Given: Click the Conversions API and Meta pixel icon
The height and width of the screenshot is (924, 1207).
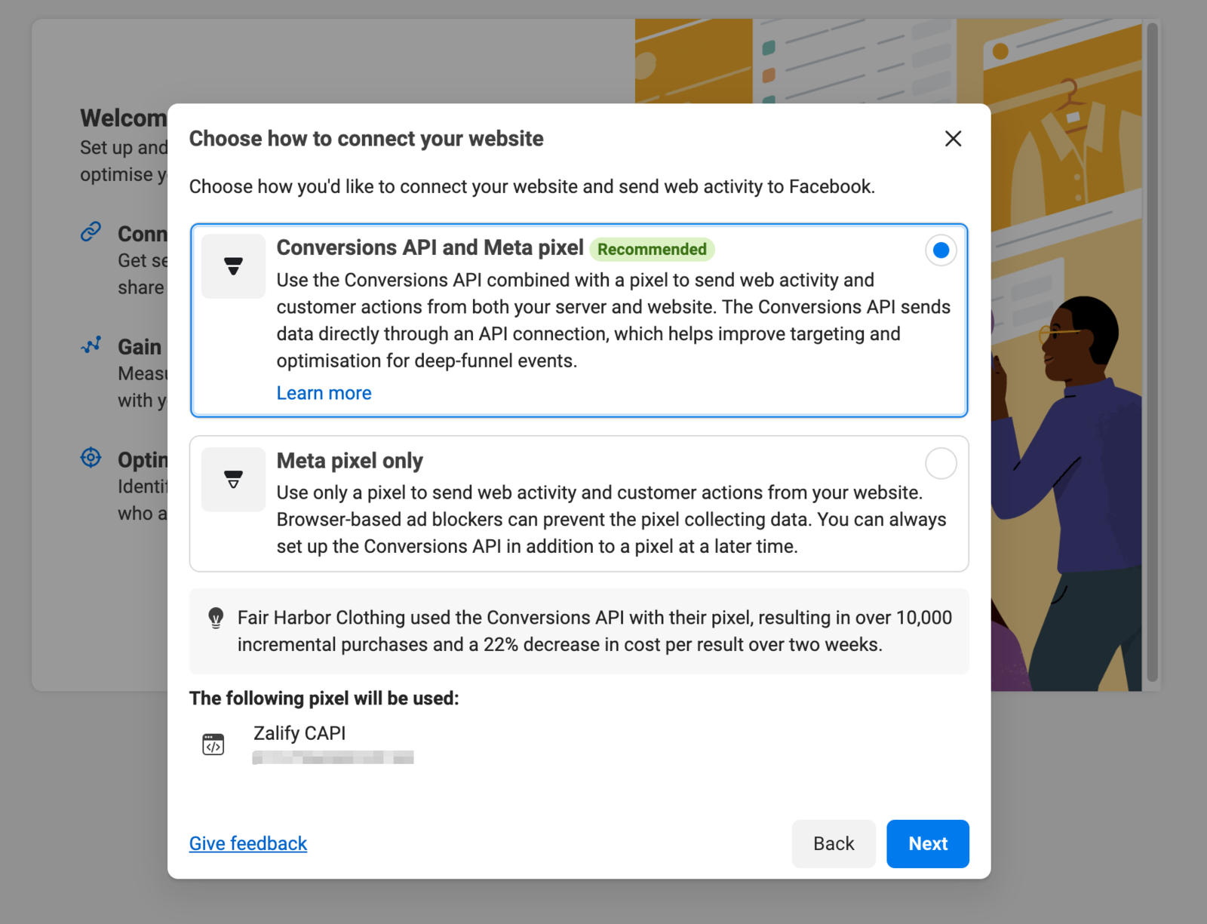Looking at the screenshot, I should point(233,266).
